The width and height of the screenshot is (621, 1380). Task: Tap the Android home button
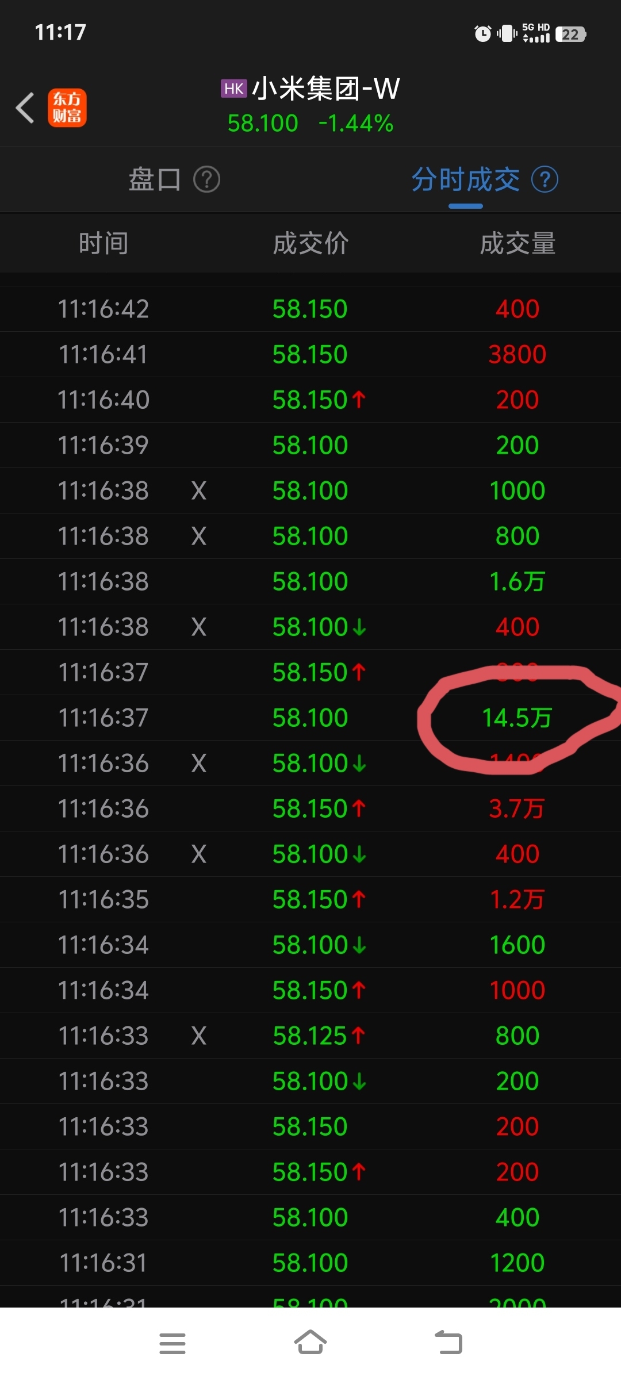click(310, 1342)
